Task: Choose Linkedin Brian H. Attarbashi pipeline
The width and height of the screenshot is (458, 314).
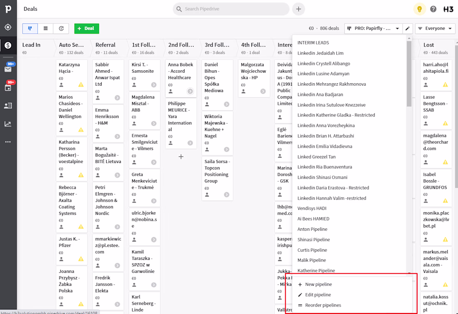Action: (x=326, y=136)
